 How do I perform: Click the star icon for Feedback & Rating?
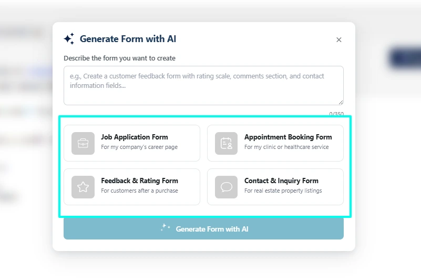pos(83,187)
